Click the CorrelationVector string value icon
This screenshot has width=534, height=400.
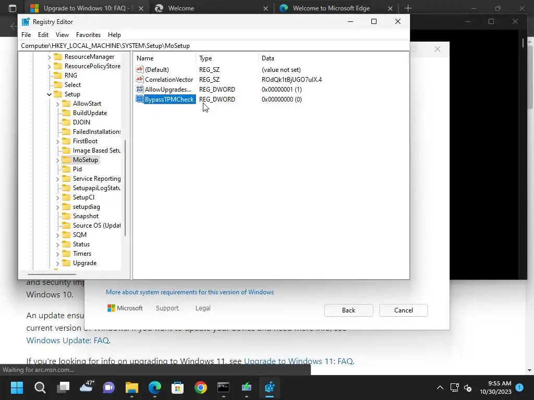pos(140,79)
